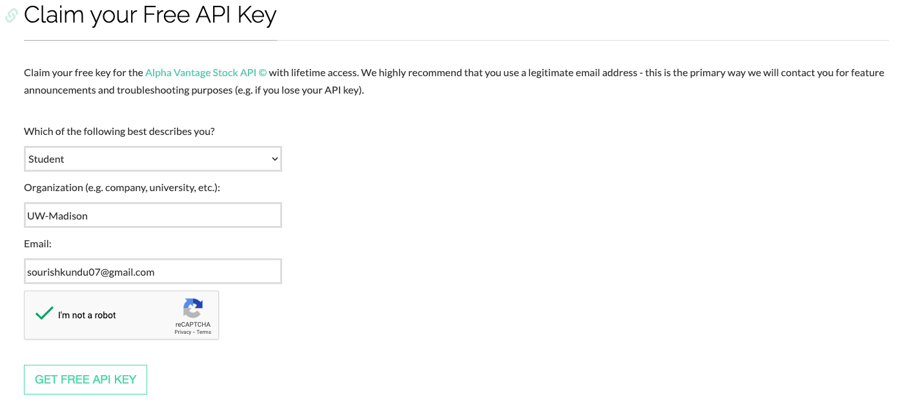This screenshot has height=410, width=898.
Task: Open the Alpha Vantage Stock API link
Action: tap(205, 73)
